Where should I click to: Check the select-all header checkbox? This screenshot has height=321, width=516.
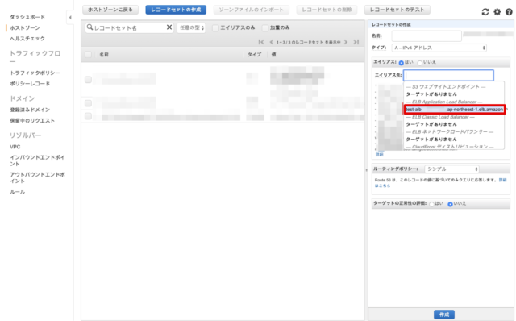tap(88, 54)
